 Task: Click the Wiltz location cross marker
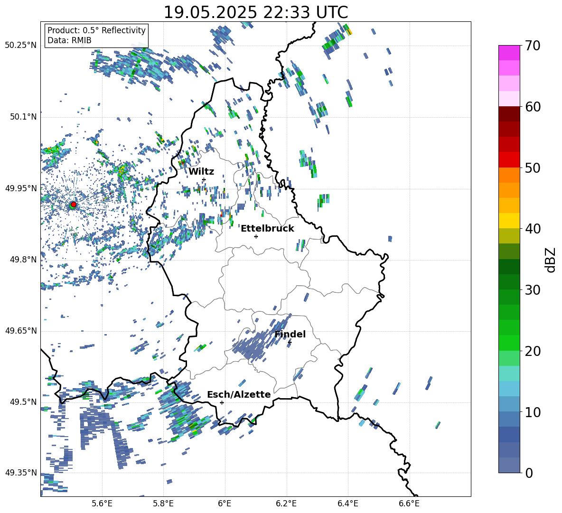[x=204, y=179]
